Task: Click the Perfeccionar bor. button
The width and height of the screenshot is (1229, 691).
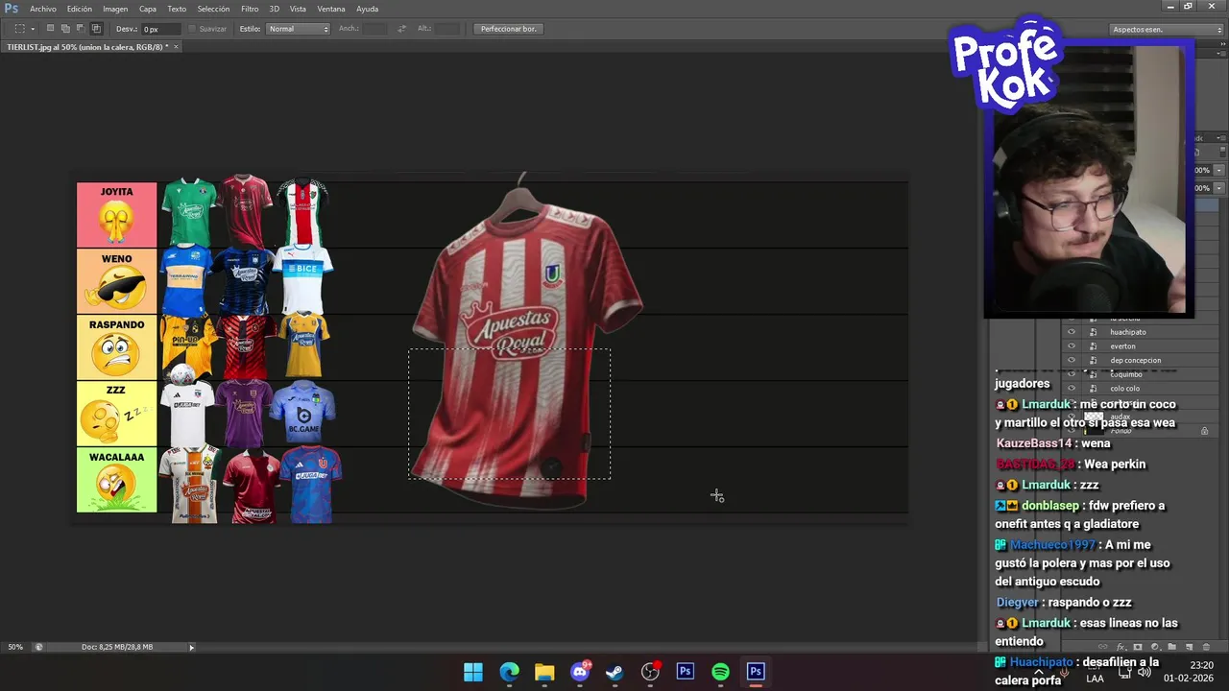Action: tap(509, 29)
